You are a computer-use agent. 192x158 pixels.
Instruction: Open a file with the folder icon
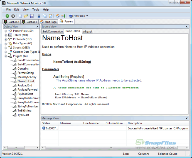pyautogui.click(x=26, y=16)
